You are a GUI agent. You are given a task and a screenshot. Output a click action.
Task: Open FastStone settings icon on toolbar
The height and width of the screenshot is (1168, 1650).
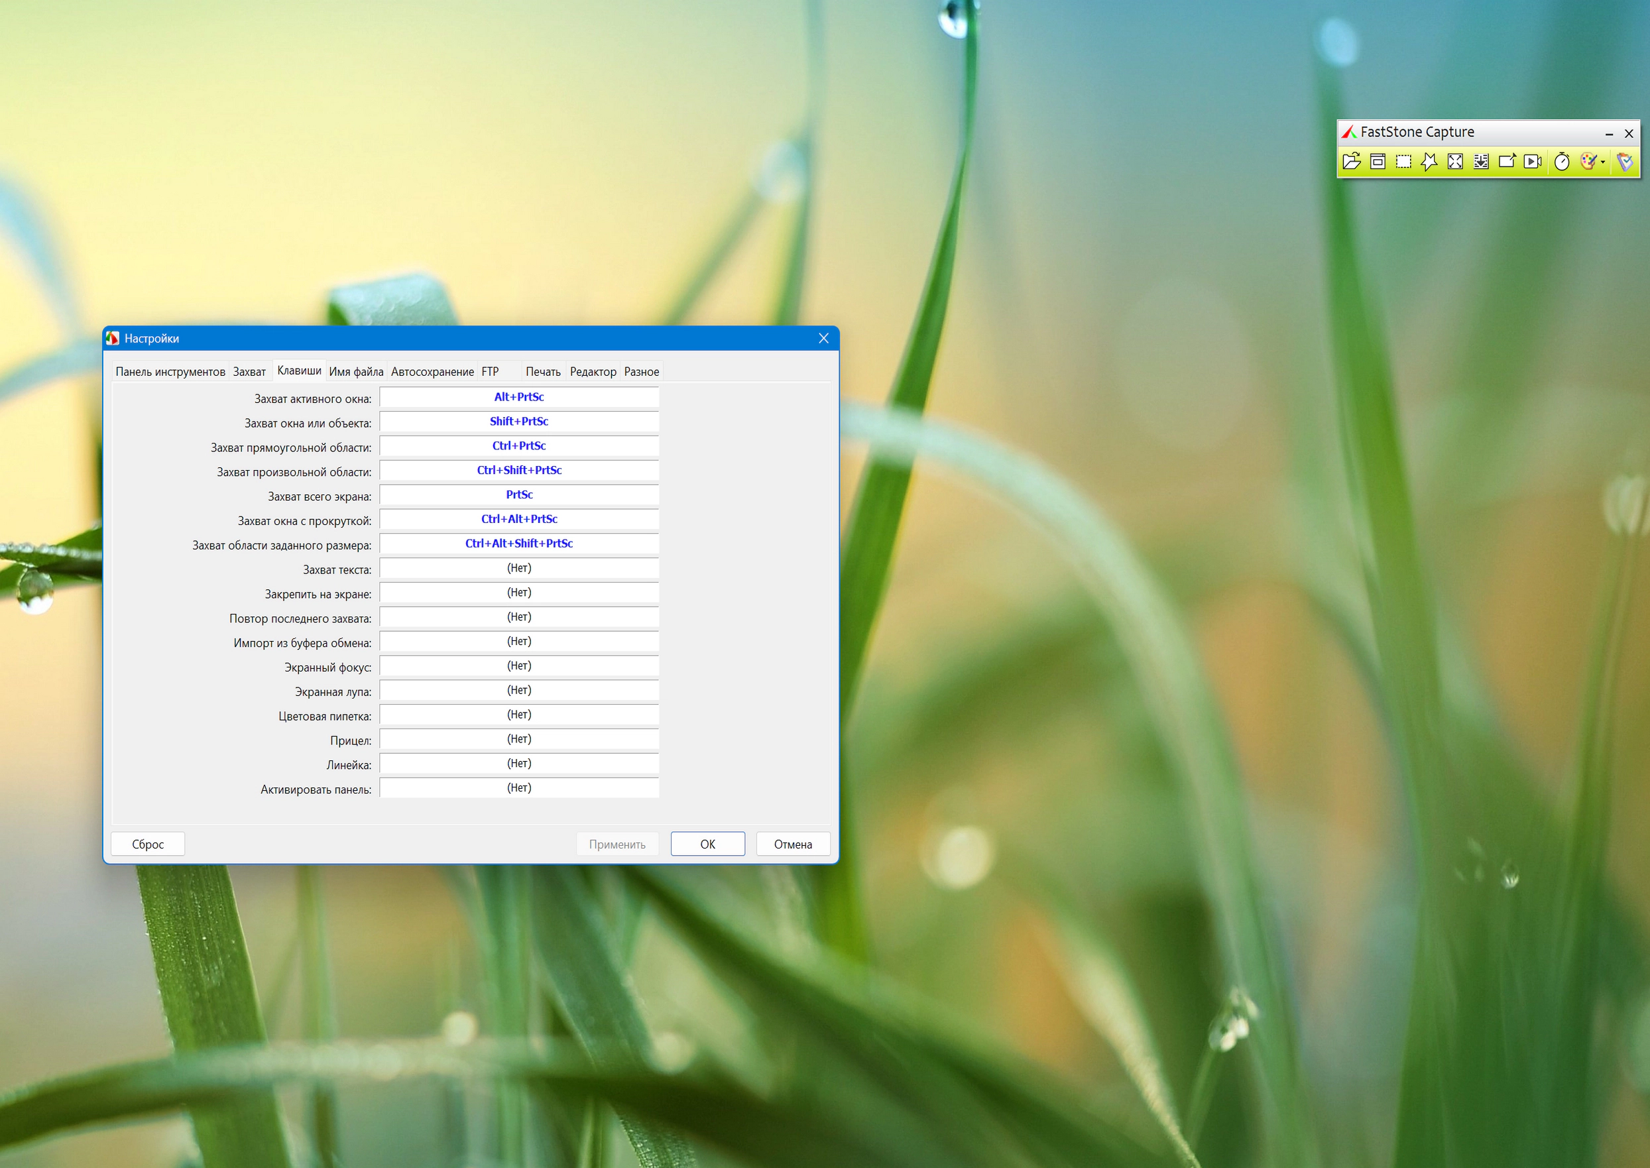coord(1625,161)
